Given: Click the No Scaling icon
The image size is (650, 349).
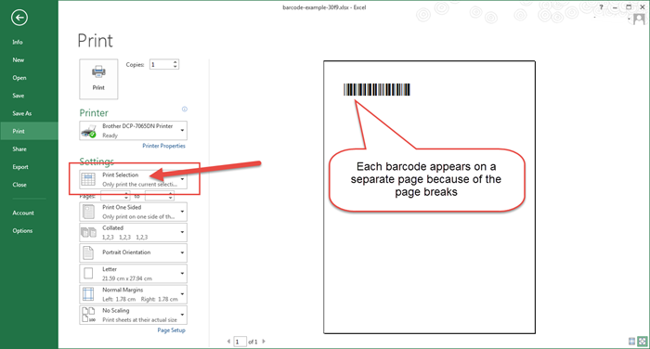Looking at the screenshot, I should (x=88, y=315).
